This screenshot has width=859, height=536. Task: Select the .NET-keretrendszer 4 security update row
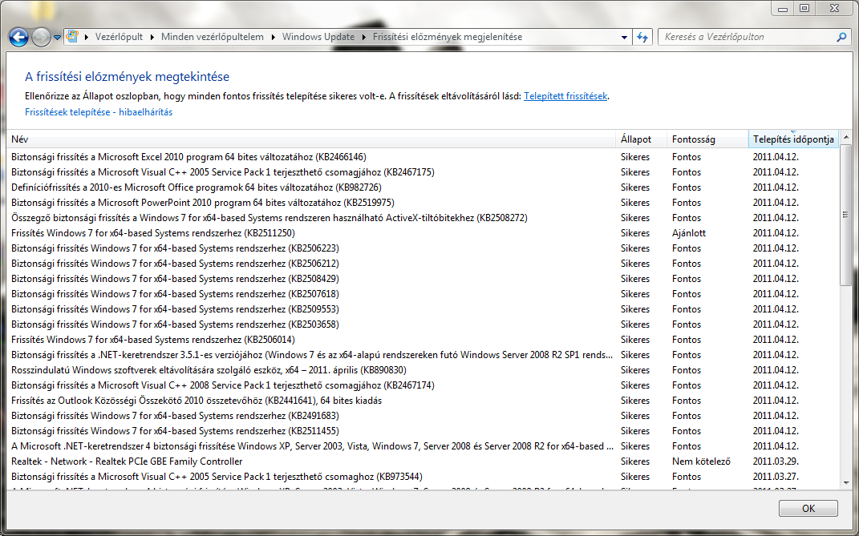click(x=423, y=447)
